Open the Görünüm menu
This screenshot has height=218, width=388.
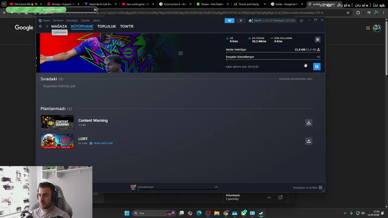coord(58,21)
